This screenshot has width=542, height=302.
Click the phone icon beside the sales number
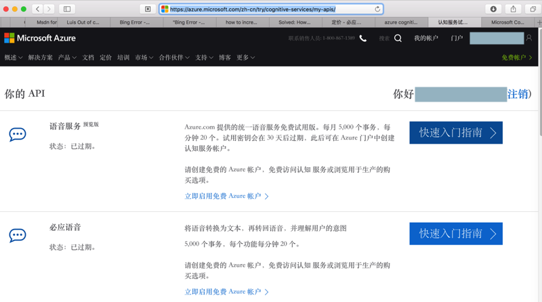pos(363,39)
